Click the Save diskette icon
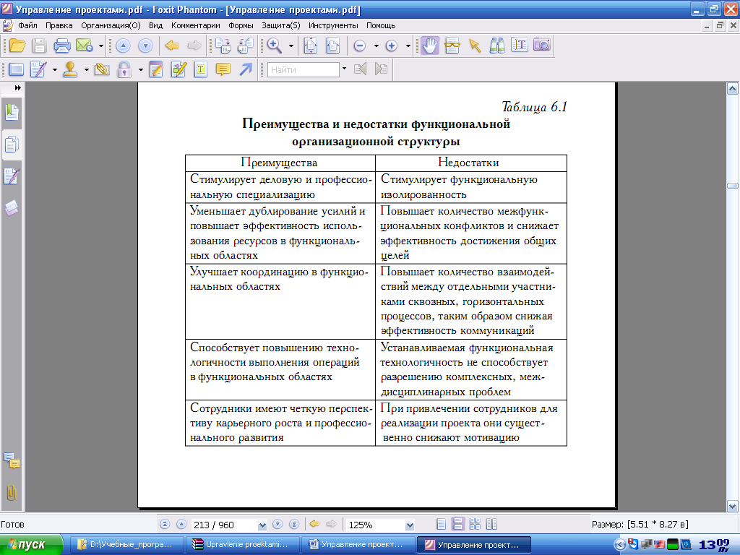 pyautogui.click(x=39, y=46)
